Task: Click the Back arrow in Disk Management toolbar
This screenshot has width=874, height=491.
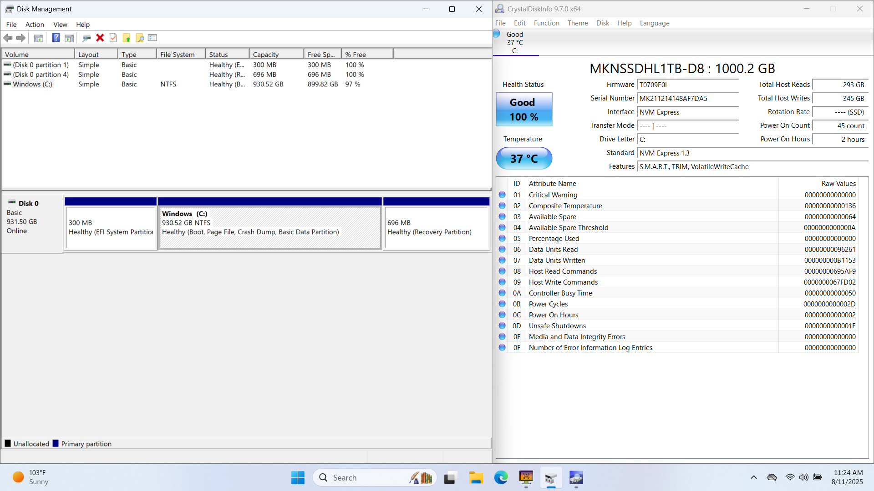Action: 8,38
